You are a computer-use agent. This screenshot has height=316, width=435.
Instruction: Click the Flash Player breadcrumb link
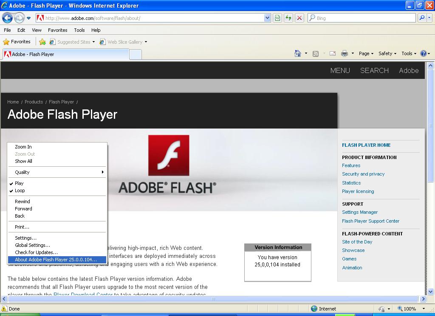coord(61,102)
